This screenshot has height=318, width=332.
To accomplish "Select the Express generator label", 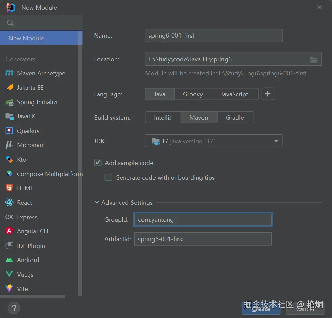I will point(27,217).
